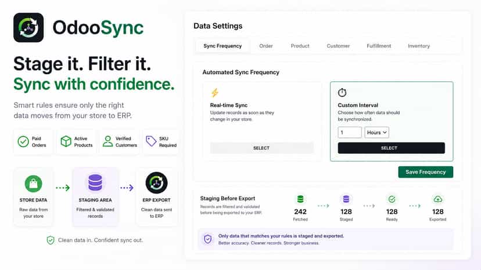This screenshot has height=270, width=481.
Task: Open the Sync Frequency tab
Action: tap(222, 46)
